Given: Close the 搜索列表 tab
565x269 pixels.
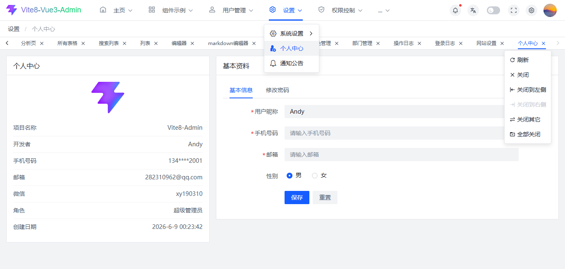Looking at the screenshot, I should click(x=124, y=43).
